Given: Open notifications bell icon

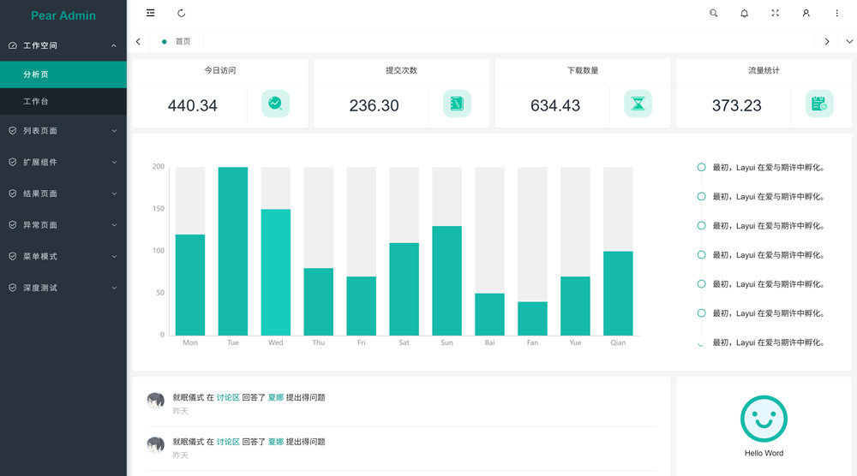Looking at the screenshot, I should (x=744, y=14).
